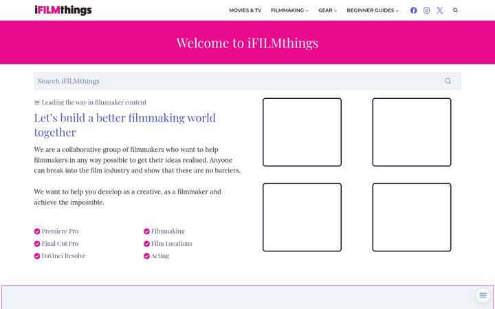Open the Instagram icon link
Screen dimensions: 495x309
click(426, 10)
